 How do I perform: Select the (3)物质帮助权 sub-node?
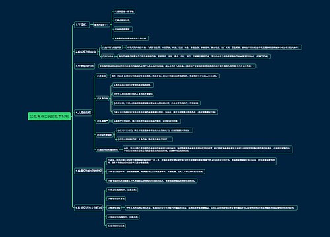tap(114, 208)
